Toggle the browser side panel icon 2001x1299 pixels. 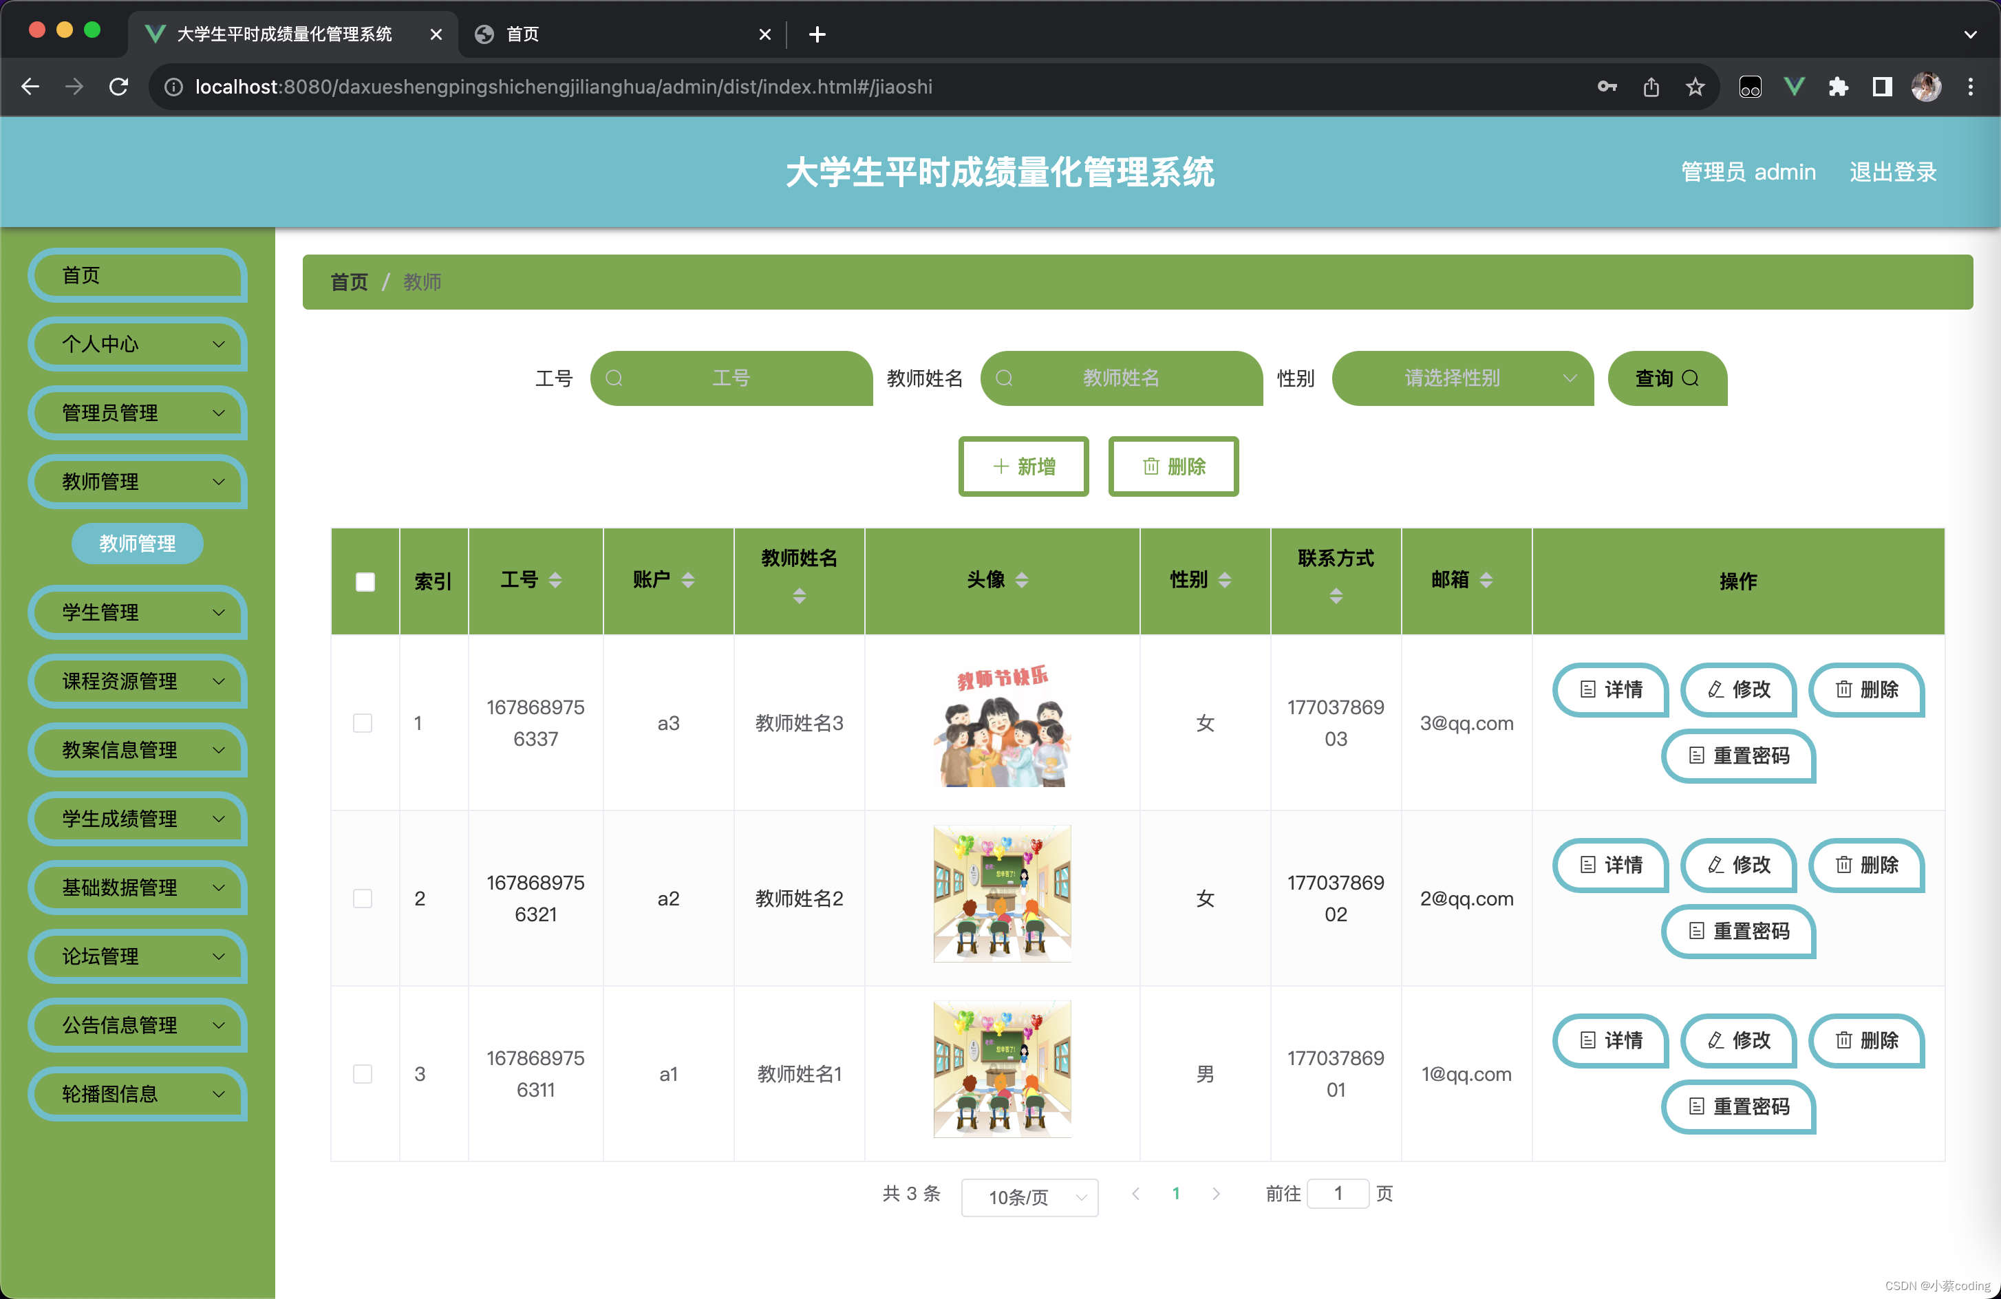tap(1881, 87)
